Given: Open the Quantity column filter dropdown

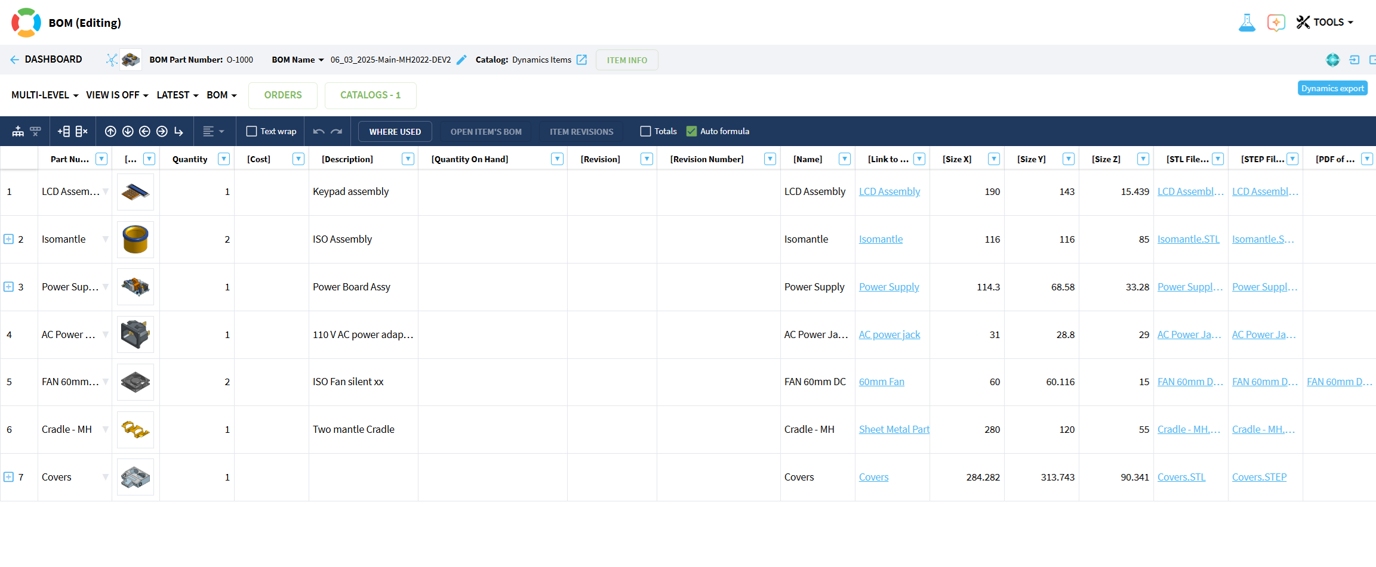Looking at the screenshot, I should [224, 159].
